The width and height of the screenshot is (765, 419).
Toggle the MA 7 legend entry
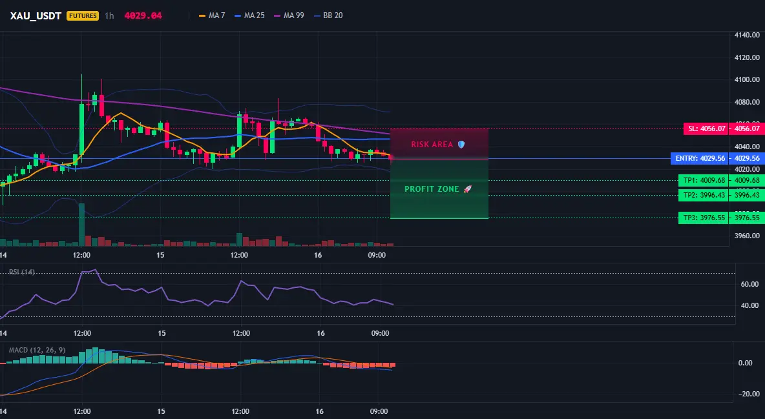click(212, 15)
